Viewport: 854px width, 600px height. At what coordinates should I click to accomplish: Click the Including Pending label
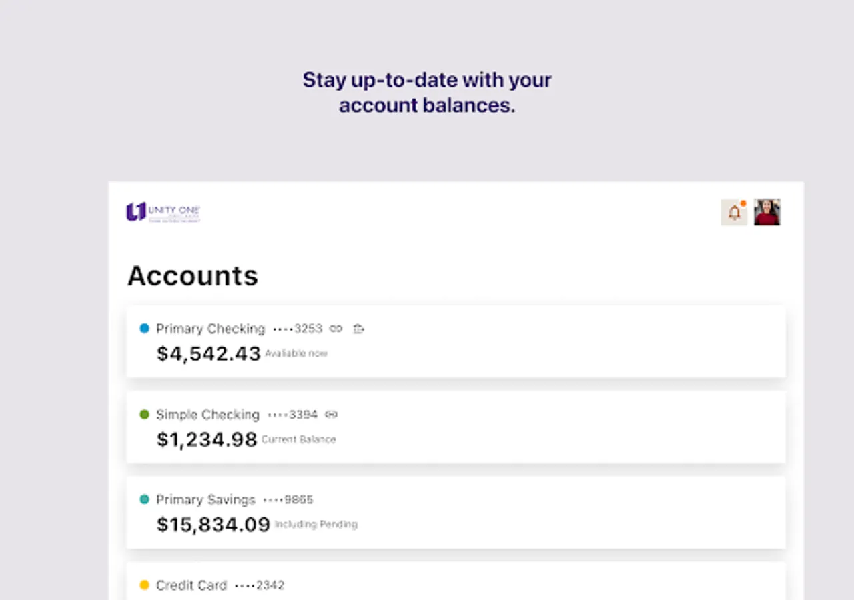coord(316,525)
